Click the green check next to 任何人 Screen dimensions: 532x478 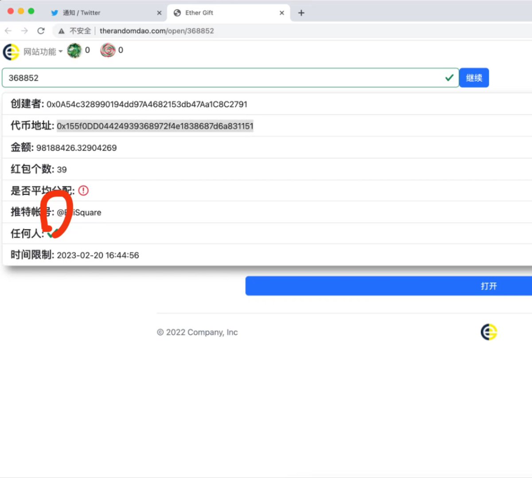tap(52, 233)
